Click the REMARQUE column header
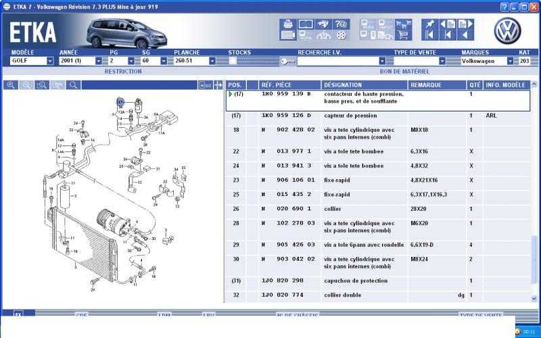 click(437, 85)
